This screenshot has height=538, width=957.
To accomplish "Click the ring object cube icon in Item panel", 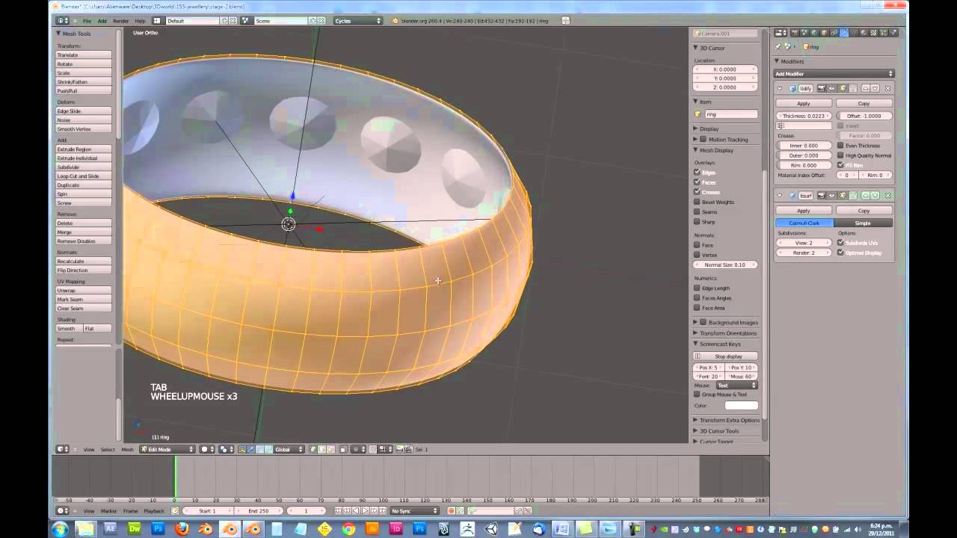I will (x=698, y=114).
